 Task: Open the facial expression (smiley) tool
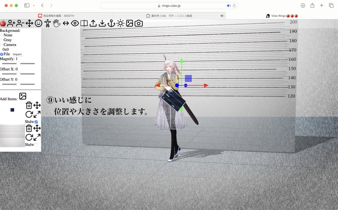pos(38,23)
